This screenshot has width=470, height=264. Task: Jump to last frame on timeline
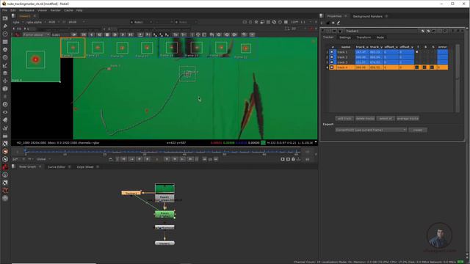point(191,159)
